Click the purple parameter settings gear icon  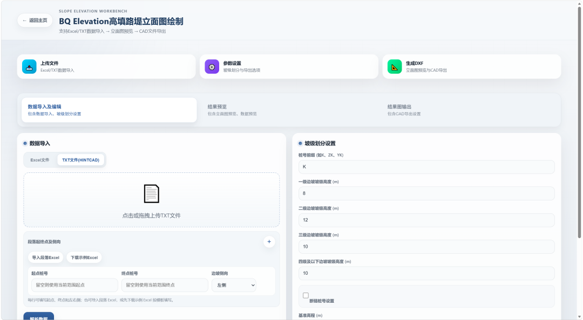pyautogui.click(x=212, y=67)
